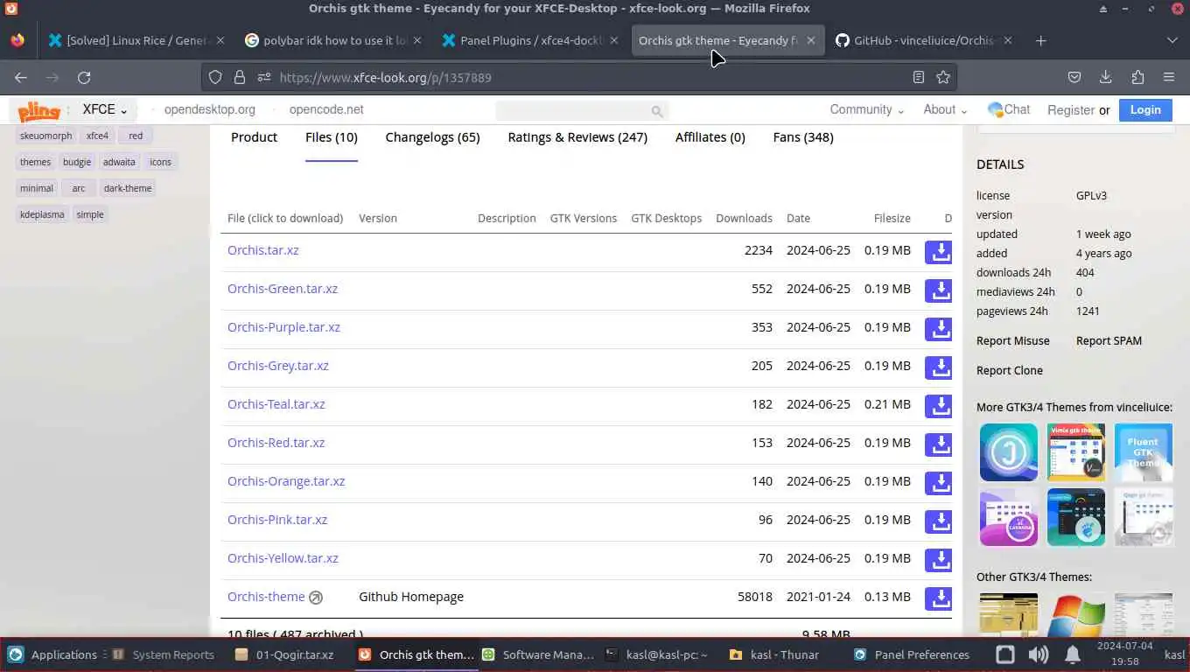Click download icon in Orchis-Pink.tar.xz row

(938, 521)
